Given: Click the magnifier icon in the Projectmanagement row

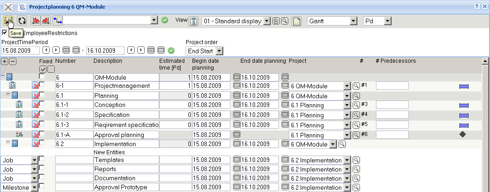Looking at the screenshot, I should click(x=356, y=86).
